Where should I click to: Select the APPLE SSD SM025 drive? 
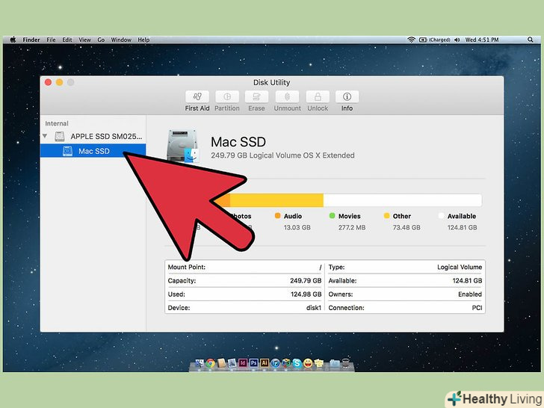click(x=93, y=136)
